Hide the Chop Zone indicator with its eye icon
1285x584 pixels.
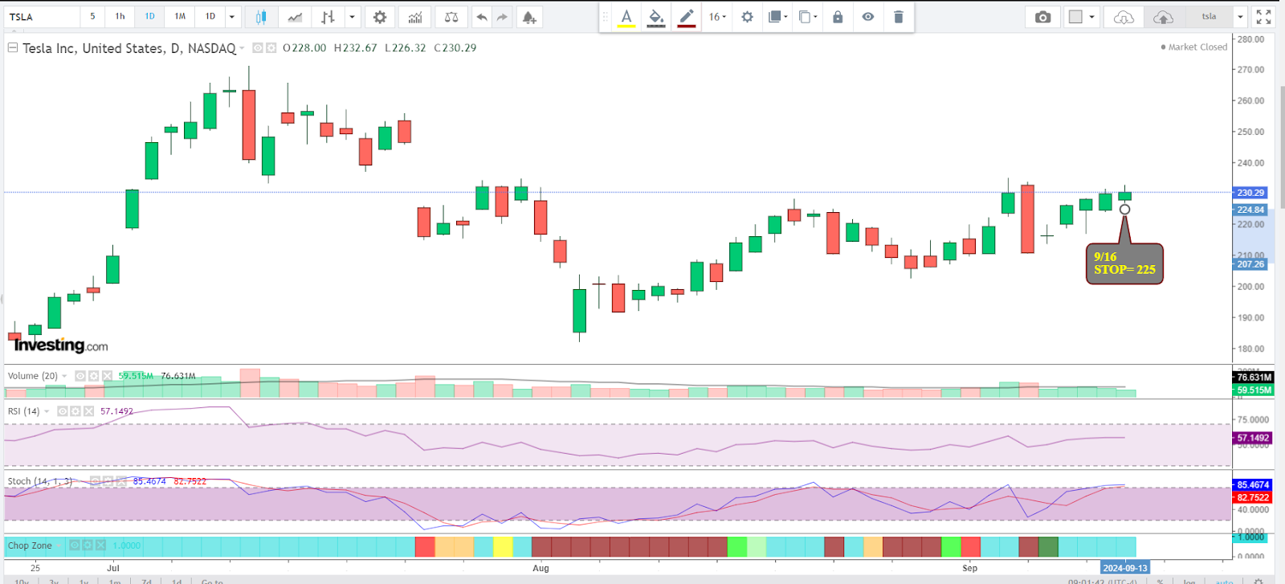74,545
